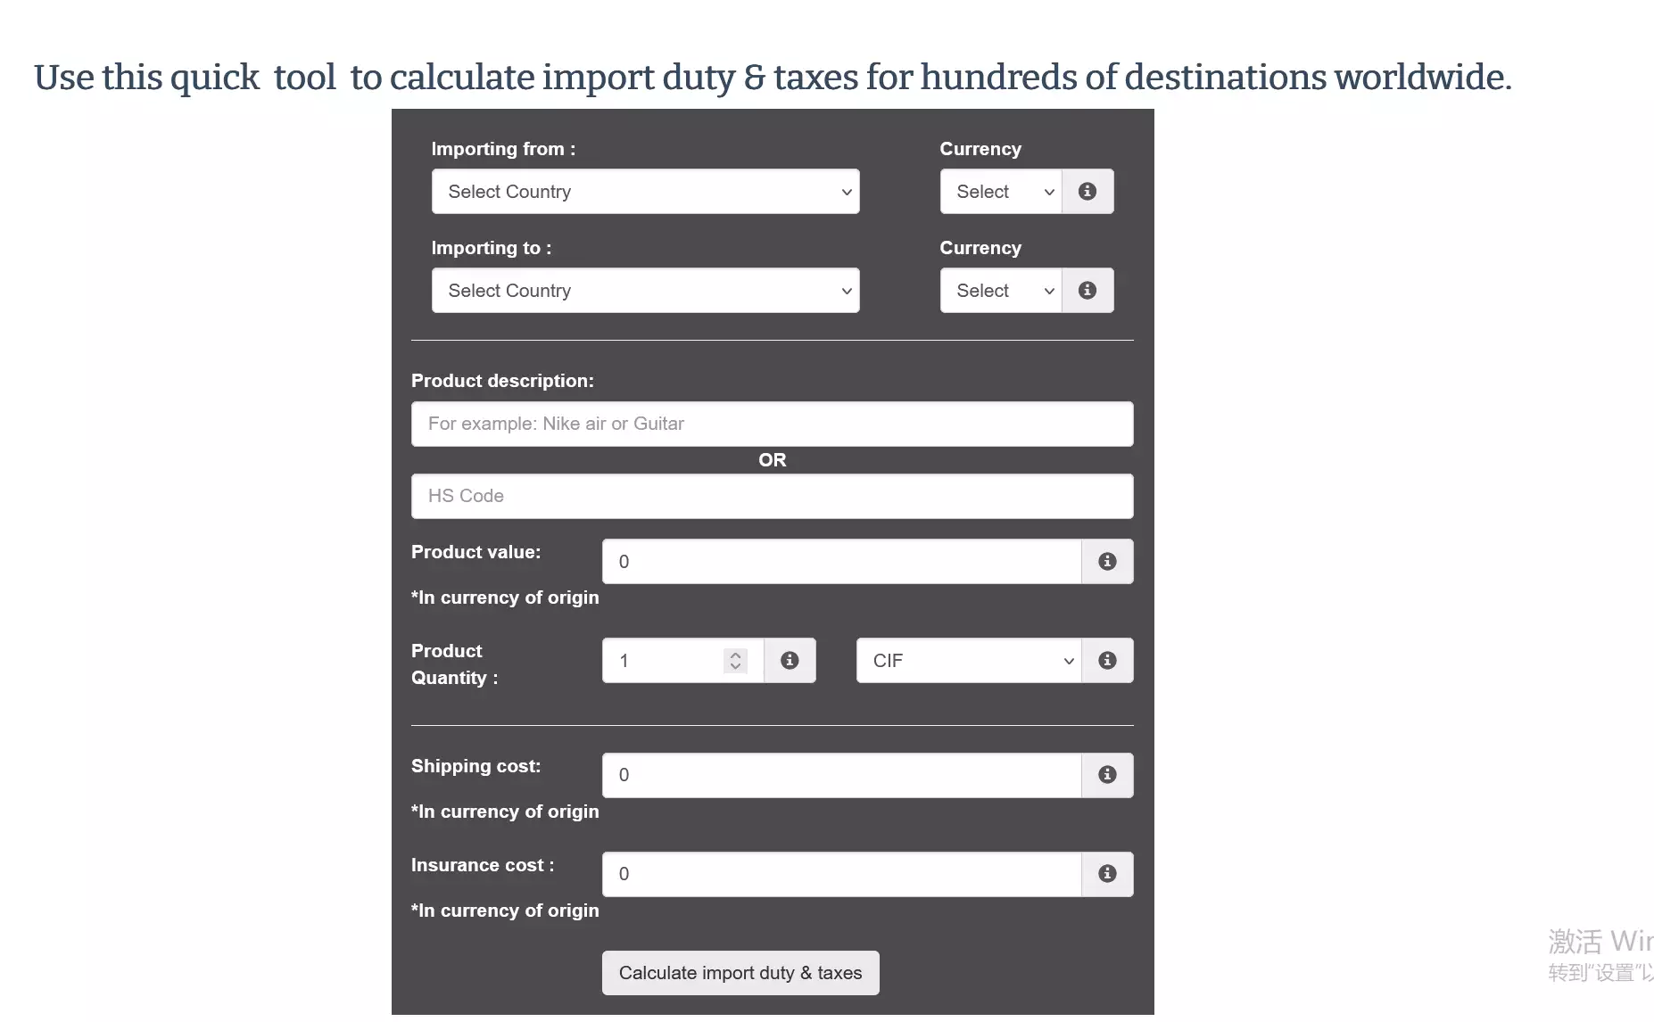Decrease product quantity with the down arrow
The image size is (1654, 1022).
click(735, 666)
